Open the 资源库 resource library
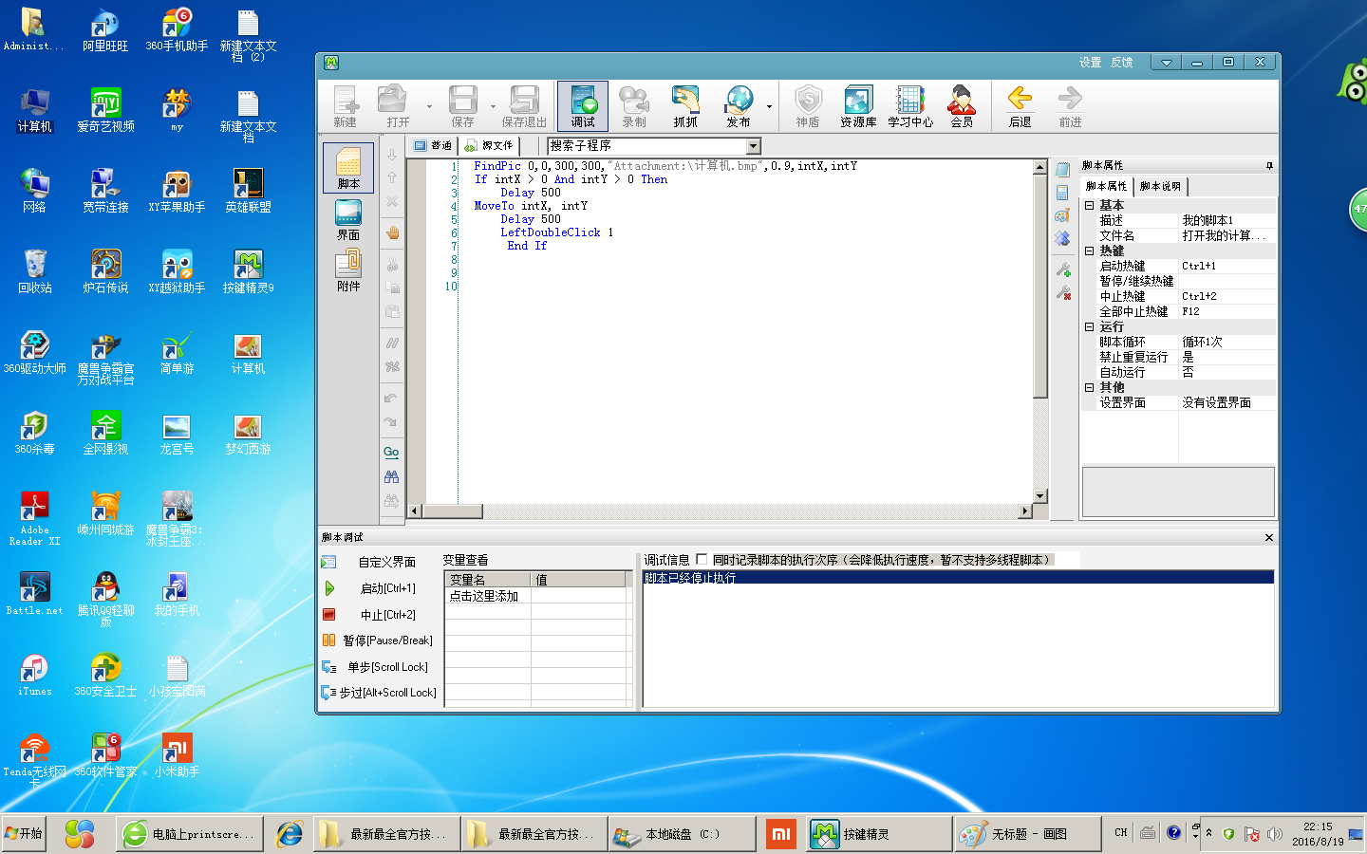 tap(858, 105)
